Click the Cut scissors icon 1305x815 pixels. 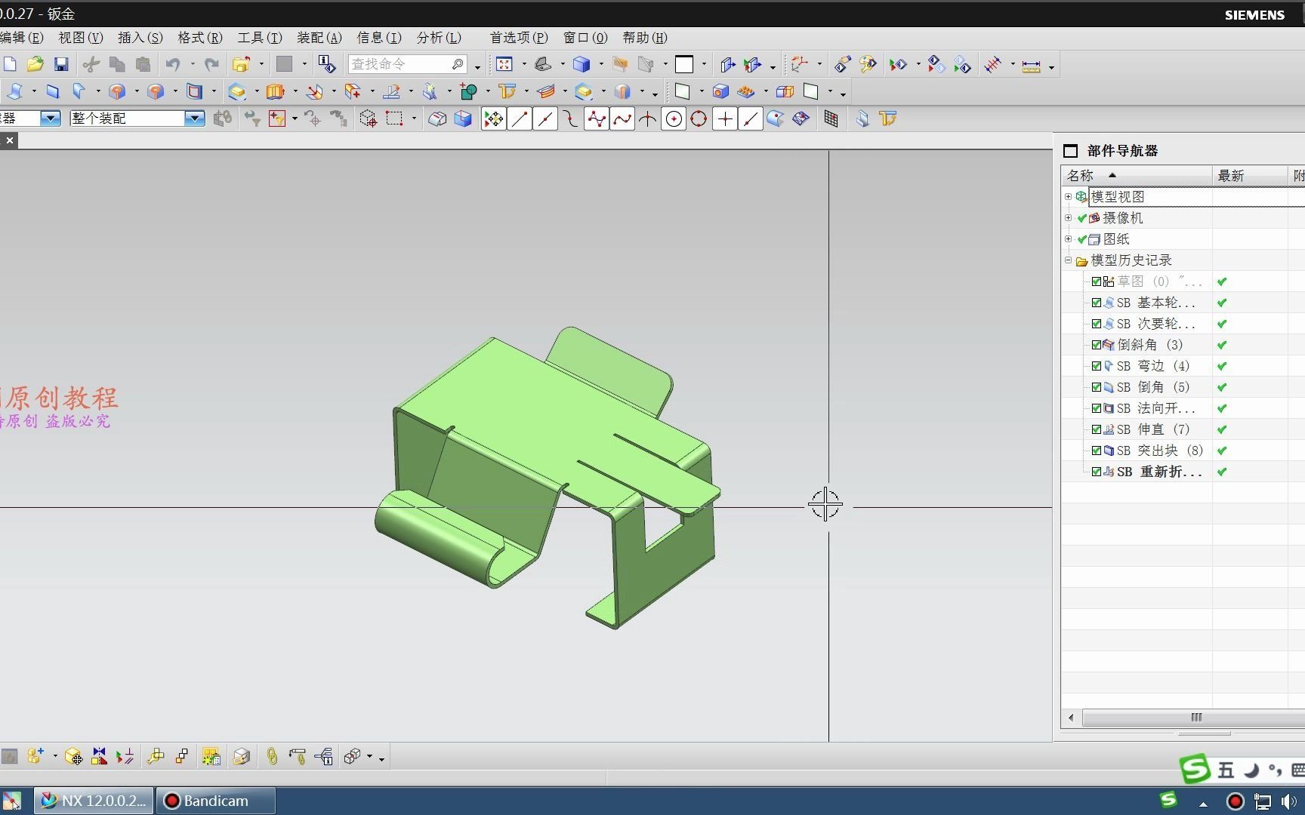click(x=91, y=64)
